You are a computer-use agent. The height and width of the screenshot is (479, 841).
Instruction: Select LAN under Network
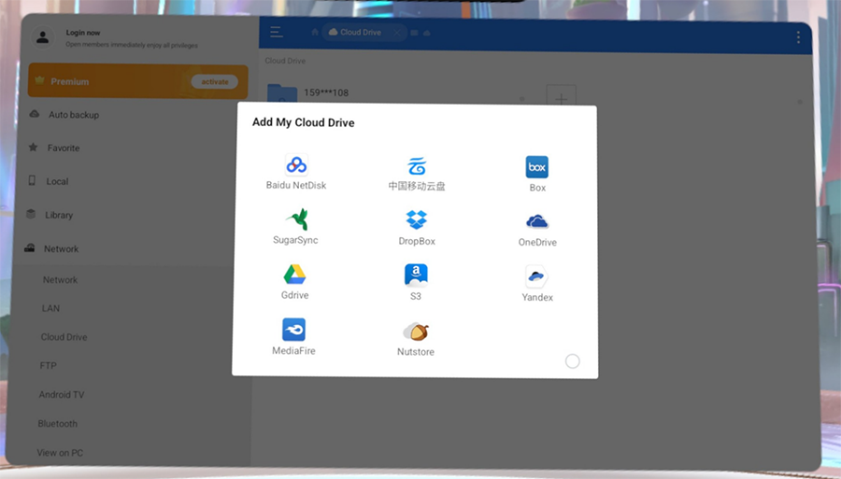click(x=51, y=308)
